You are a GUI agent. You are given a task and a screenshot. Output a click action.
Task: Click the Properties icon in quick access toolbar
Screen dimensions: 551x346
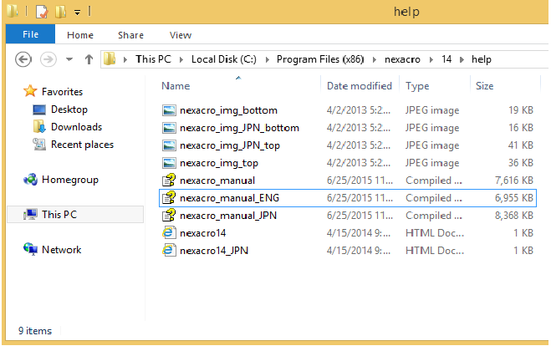(x=42, y=12)
